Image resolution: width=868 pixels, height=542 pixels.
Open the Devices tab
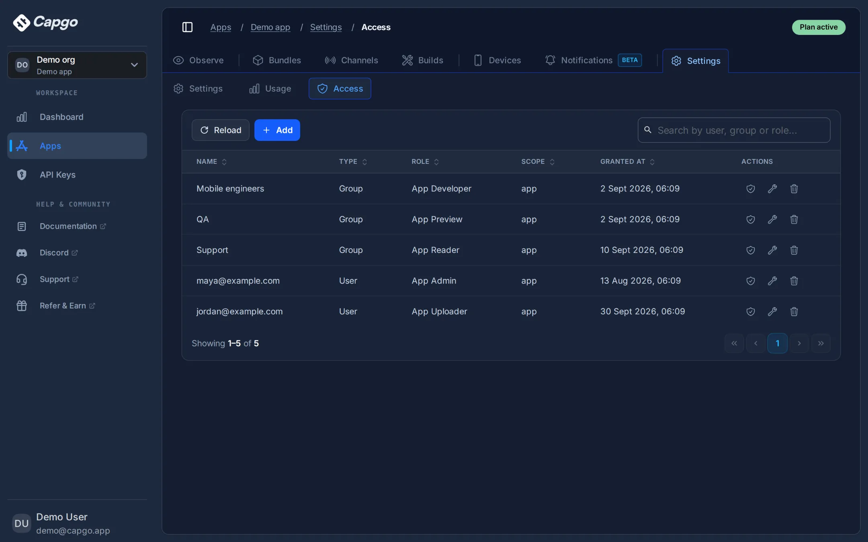click(x=497, y=60)
